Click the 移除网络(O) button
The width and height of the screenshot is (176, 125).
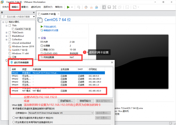(85, 101)
